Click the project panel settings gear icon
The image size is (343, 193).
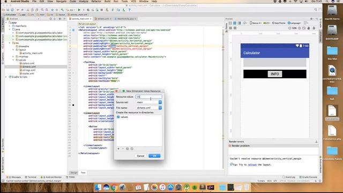(59, 19)
